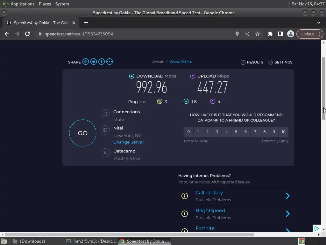Click the Change Server link
326x245 pixels.
pyautogui.click(x=129, y=142)
